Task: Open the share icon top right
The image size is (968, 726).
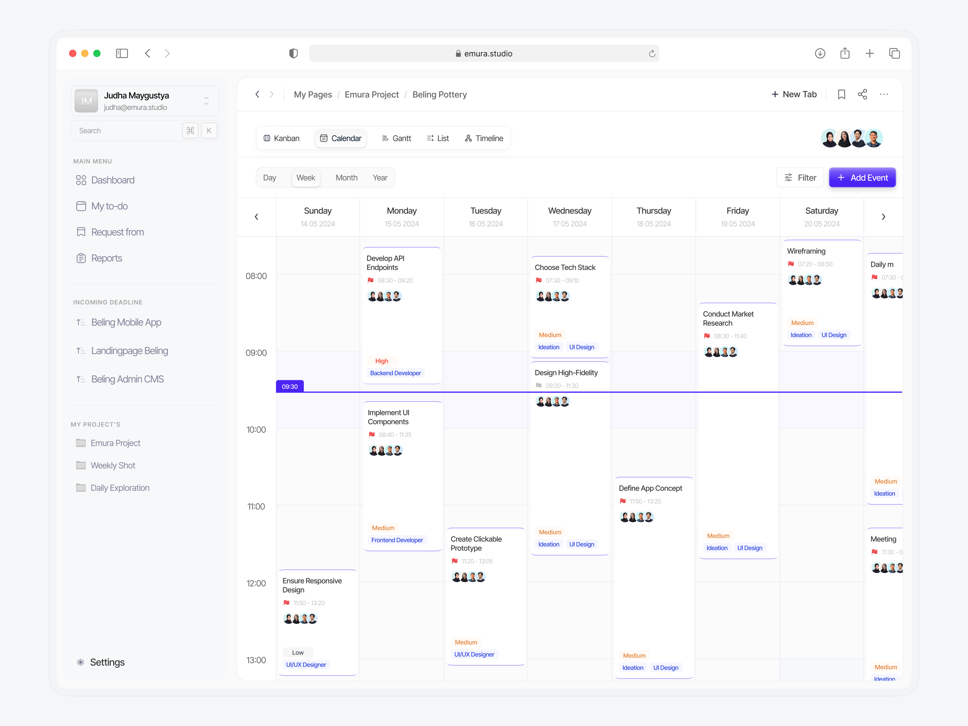Action: pyautogui.click(x=862, y=94)
